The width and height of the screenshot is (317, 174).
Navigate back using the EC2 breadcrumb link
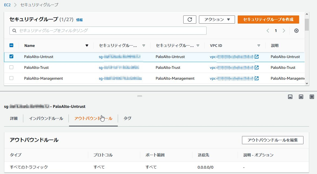[x=8, y=5]
